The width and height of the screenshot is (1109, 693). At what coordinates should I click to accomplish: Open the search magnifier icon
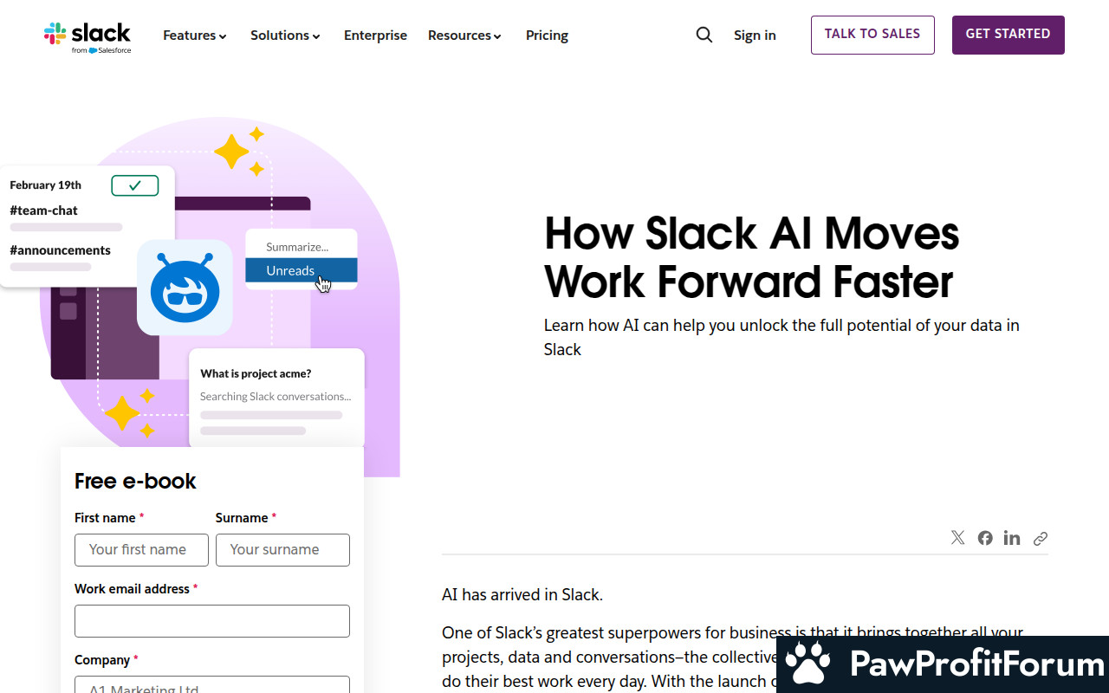pyautogui.click(x=704, y=35)
